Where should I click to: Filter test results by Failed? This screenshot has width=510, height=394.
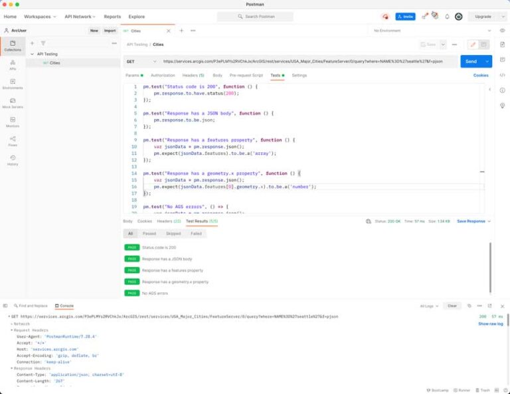tap(196, 234)
